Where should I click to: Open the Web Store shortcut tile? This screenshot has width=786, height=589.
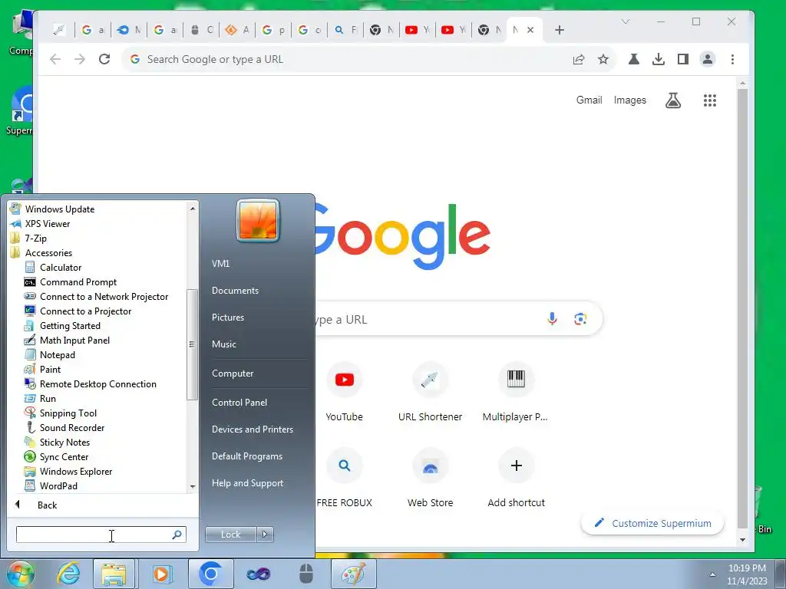430,478
